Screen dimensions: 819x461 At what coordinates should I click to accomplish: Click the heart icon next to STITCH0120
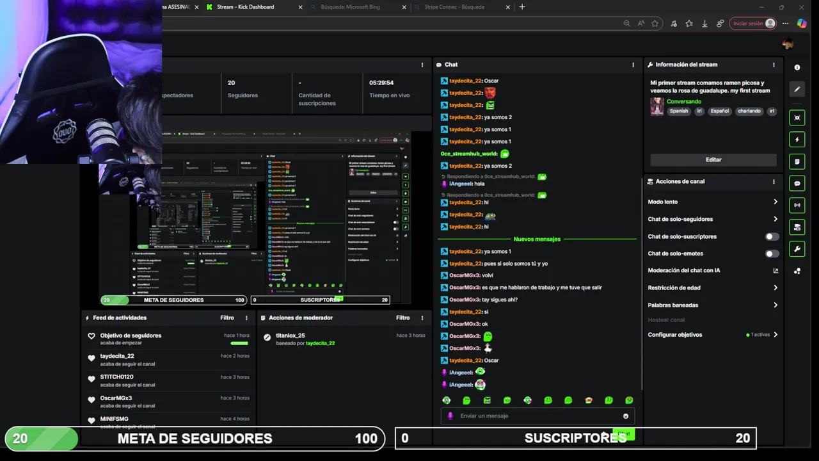coord(91,379)
